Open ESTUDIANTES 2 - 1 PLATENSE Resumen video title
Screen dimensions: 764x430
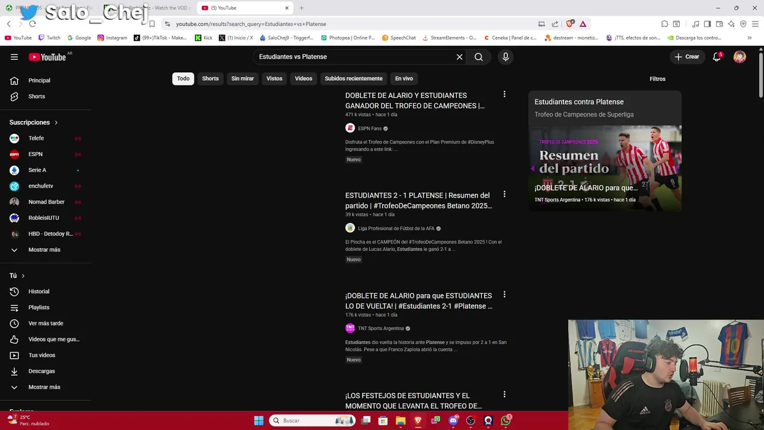click(x=418, y=201)
